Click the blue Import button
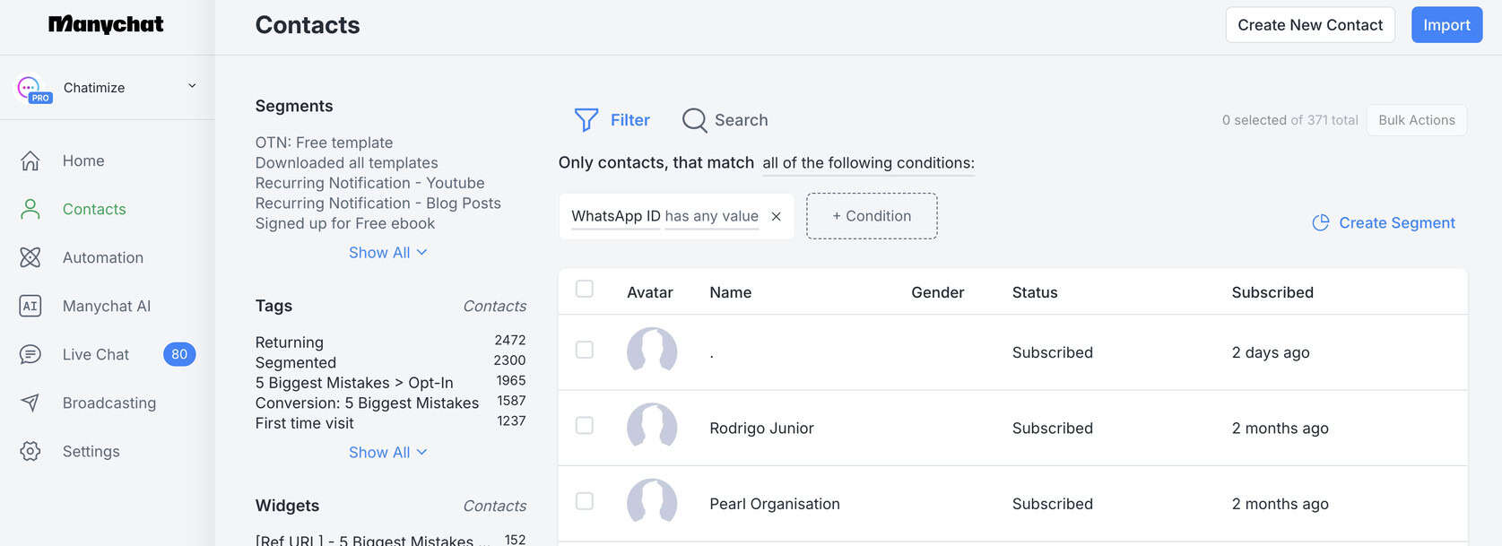This screenshot has height=546, width=1502. tap(1446, 25)
